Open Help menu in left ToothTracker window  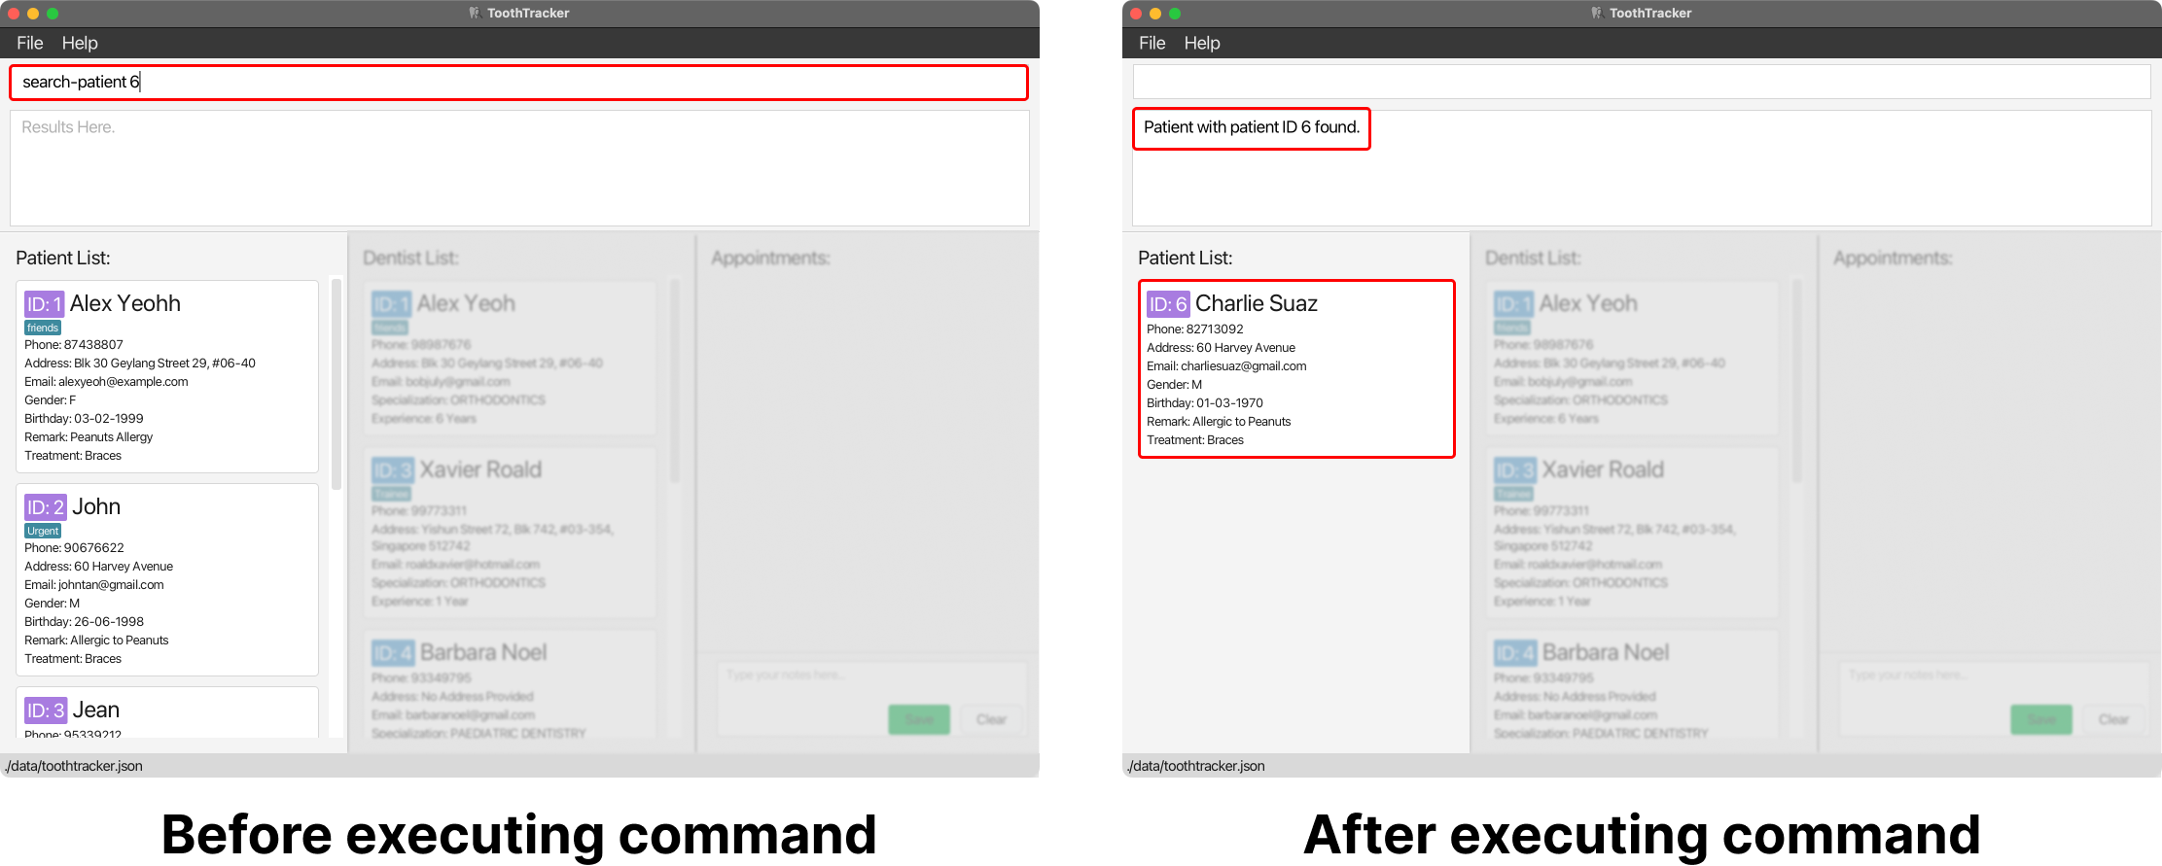point(80,43)
